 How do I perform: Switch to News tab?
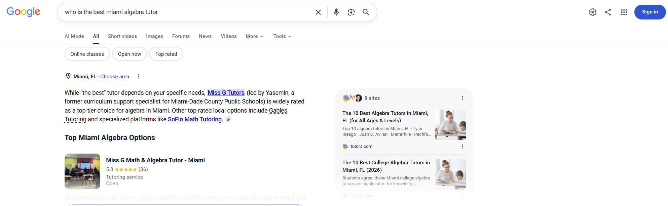coord(205,36)
